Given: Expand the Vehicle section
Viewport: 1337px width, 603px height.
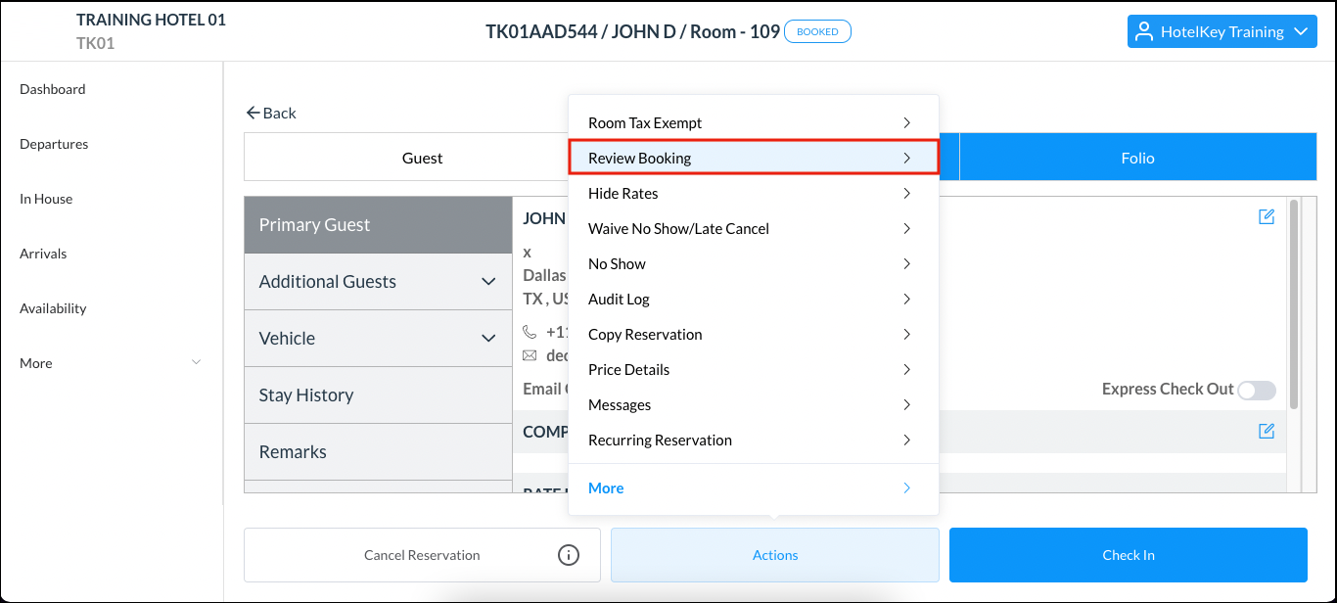Looking at the screenshot, I should (x=488, y=338).
